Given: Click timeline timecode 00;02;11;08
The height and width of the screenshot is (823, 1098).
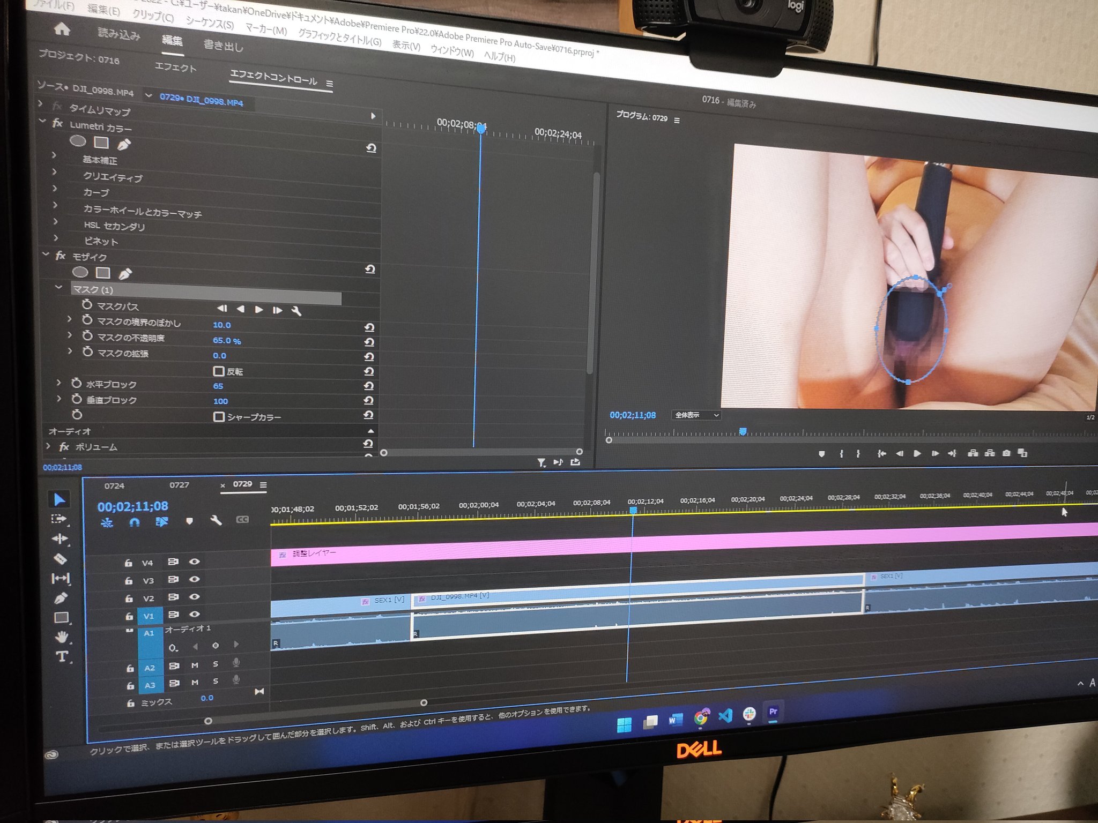Looking at the screenshot, I should coord(132,506).
